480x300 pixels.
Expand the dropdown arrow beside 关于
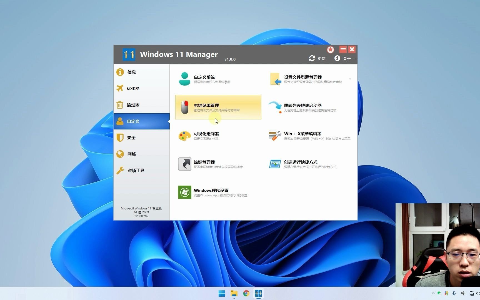pos(355,59)
